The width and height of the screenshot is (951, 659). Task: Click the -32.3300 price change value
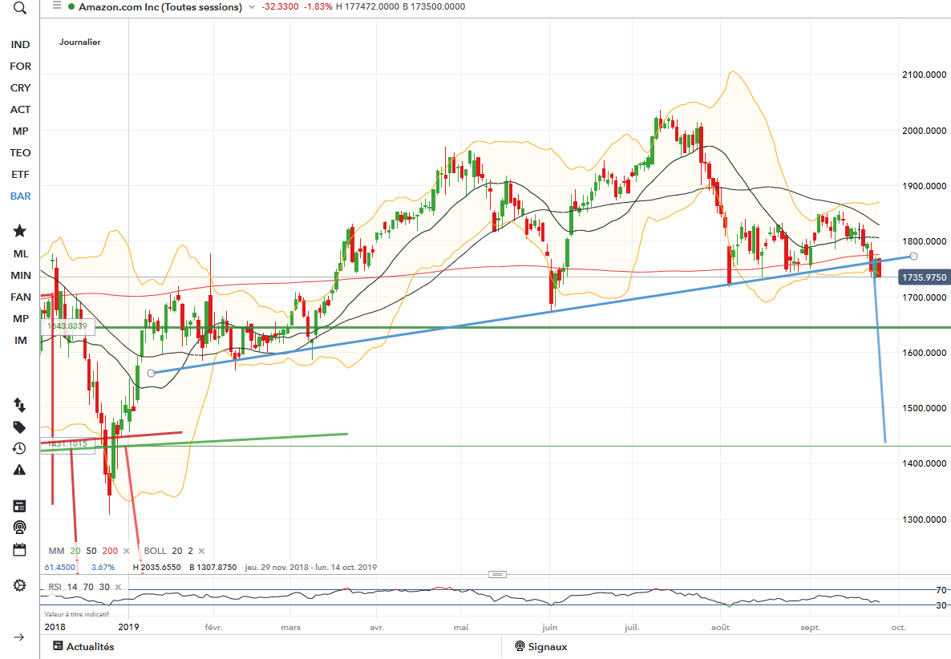(x=280, y=6)
